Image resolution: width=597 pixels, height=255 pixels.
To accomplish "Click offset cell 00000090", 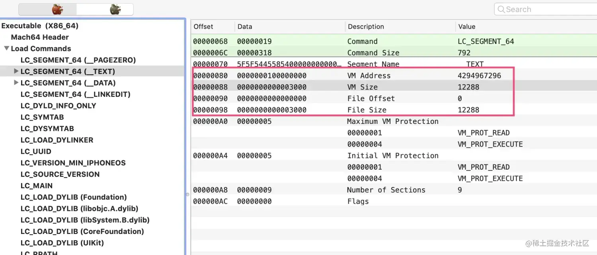I will (x=210, y=99).
